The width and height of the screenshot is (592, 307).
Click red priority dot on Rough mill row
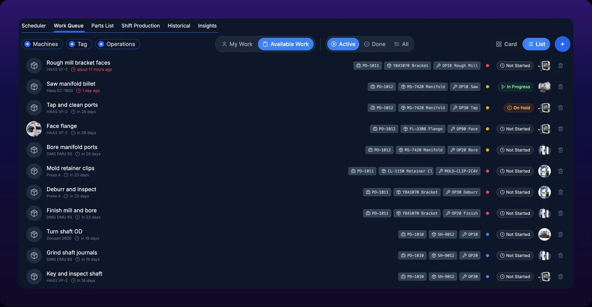click(x=488, y=66)
